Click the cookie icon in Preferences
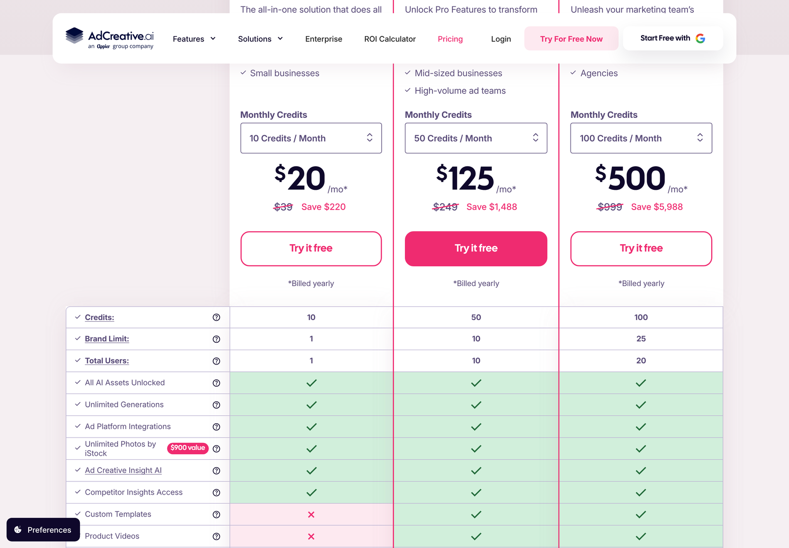Screen dimensions: 789x548 (x=18, y=530)
